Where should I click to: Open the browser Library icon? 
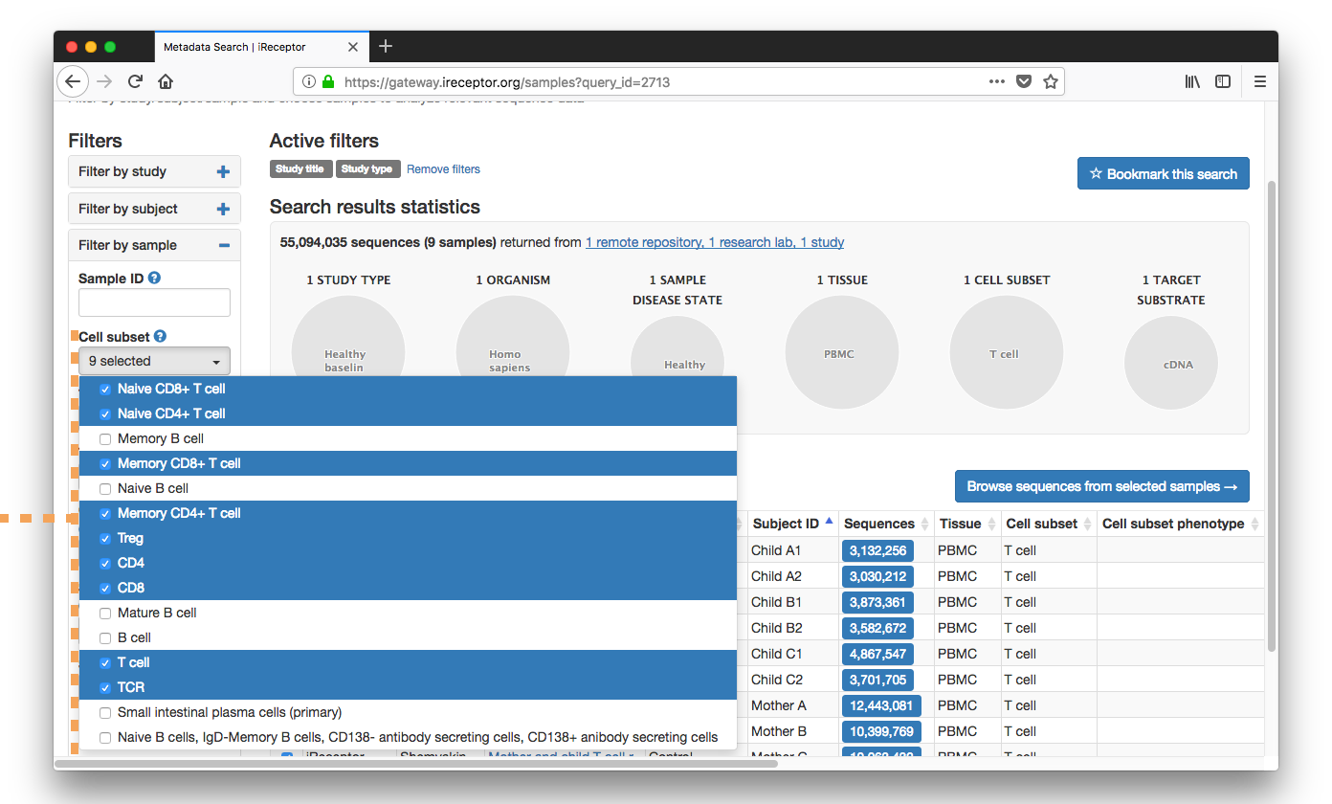coord(1192,81)
